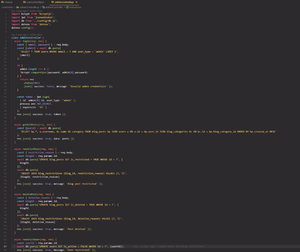This screenshot has height=252, width=300.
Task: Click the 'bcryptjs' import string
Action: 45,14
